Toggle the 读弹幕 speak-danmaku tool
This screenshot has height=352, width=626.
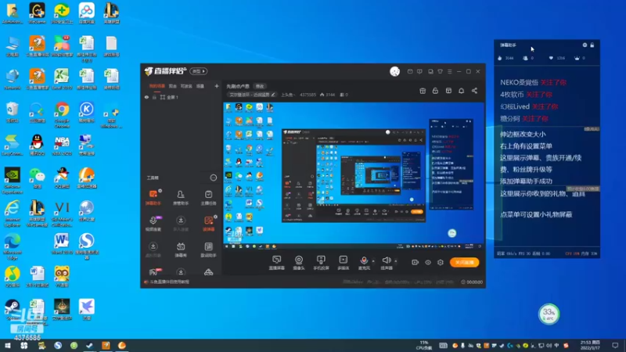coord(208,224)
